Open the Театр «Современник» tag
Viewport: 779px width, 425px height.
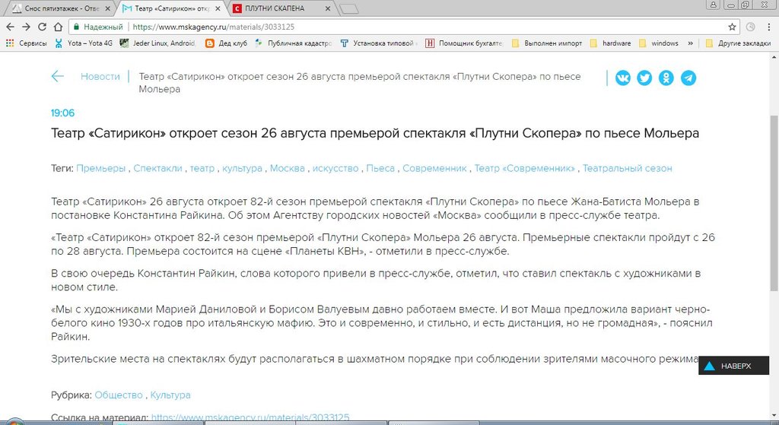point(525,168)
